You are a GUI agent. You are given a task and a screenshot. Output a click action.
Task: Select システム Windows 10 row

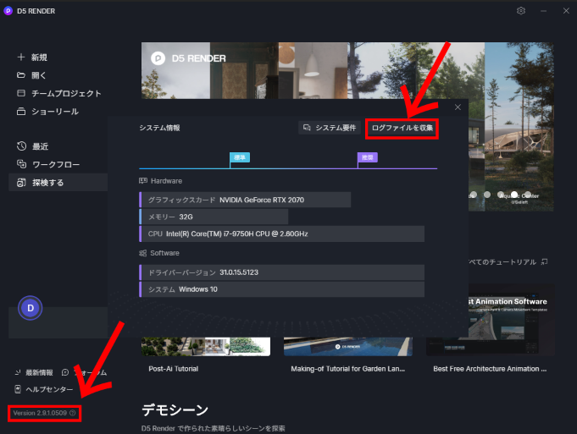pyautogui.click(x=281, y=289)
